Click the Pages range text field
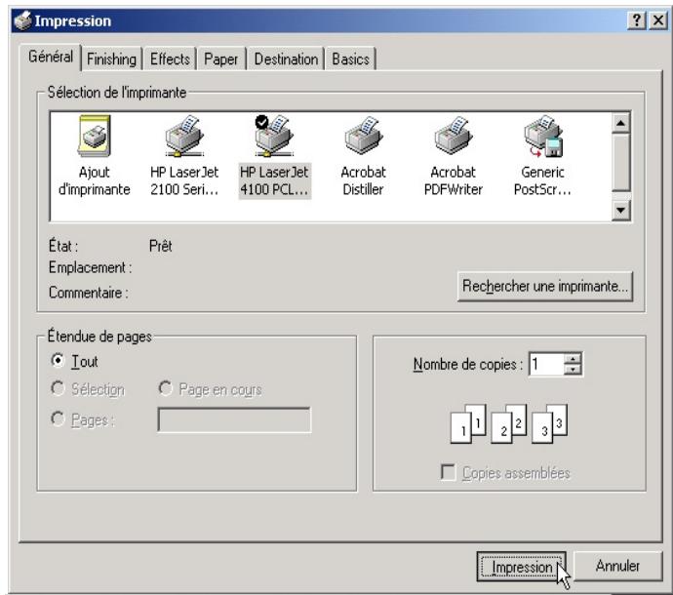This screenshot has width=673, height=595. coord(234,419)
